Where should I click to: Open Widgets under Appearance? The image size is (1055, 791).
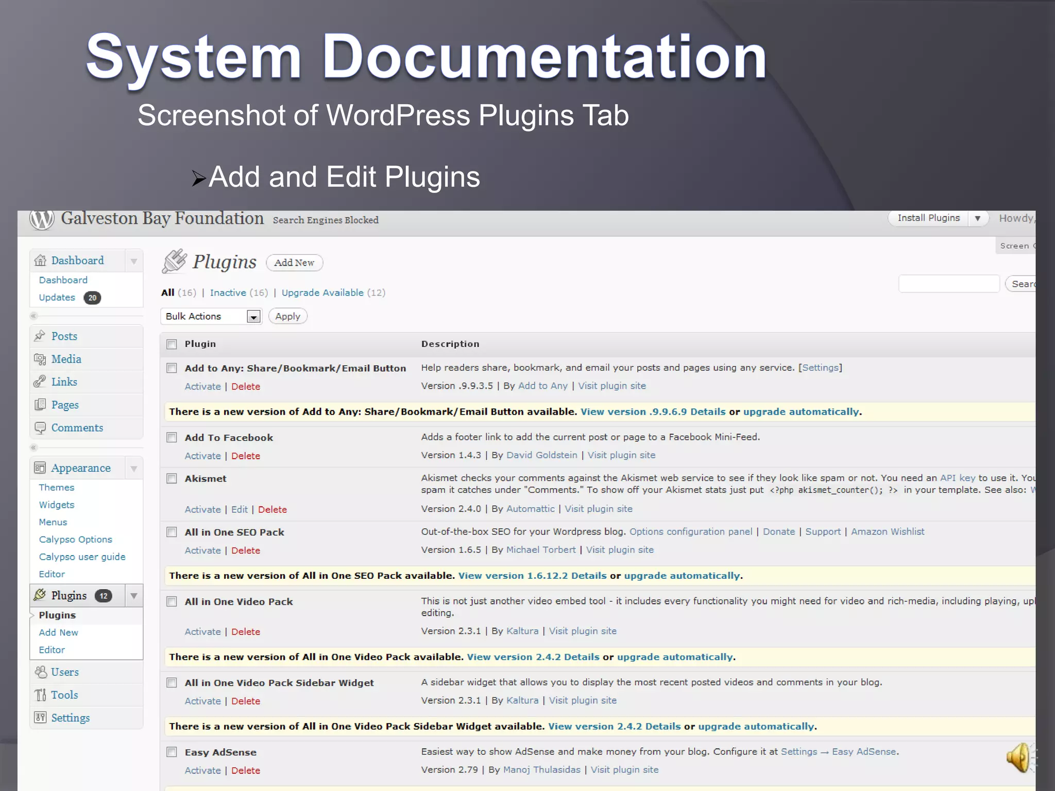pyautogui.click(x=57, y=505)
